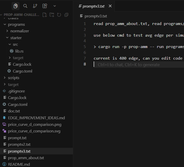Open the Explorer view icon
The width and height of the screenshot is (184, 167).
pos(15,6)
